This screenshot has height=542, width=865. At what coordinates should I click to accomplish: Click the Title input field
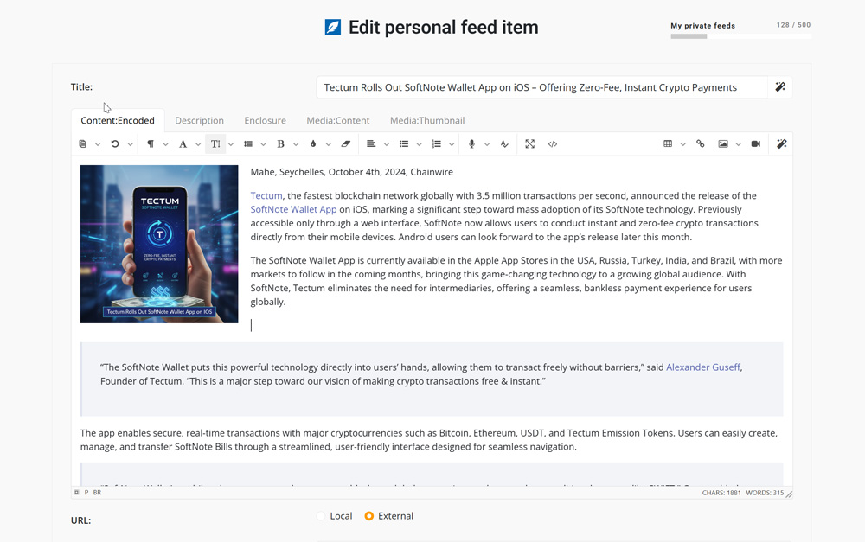pos(541,87)
